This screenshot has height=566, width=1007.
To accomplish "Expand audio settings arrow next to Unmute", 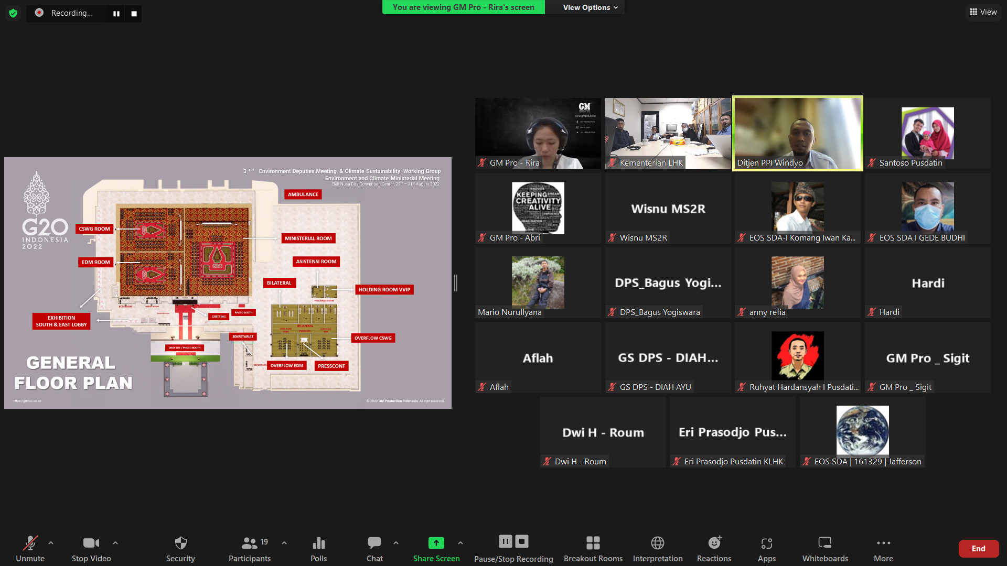I will 51,543.
